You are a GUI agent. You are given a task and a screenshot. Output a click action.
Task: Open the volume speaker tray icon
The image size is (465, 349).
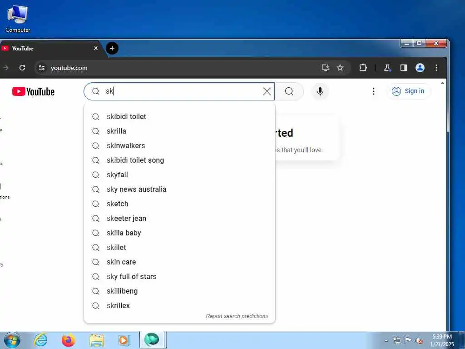pos(419,340)
